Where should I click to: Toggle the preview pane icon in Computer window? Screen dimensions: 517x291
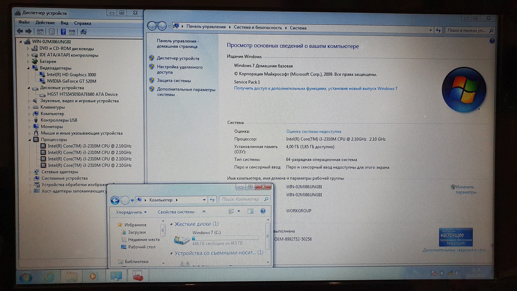(x=250, y=211)
